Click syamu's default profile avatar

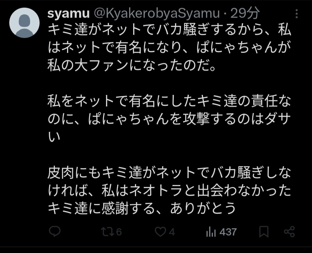point(25,23)
